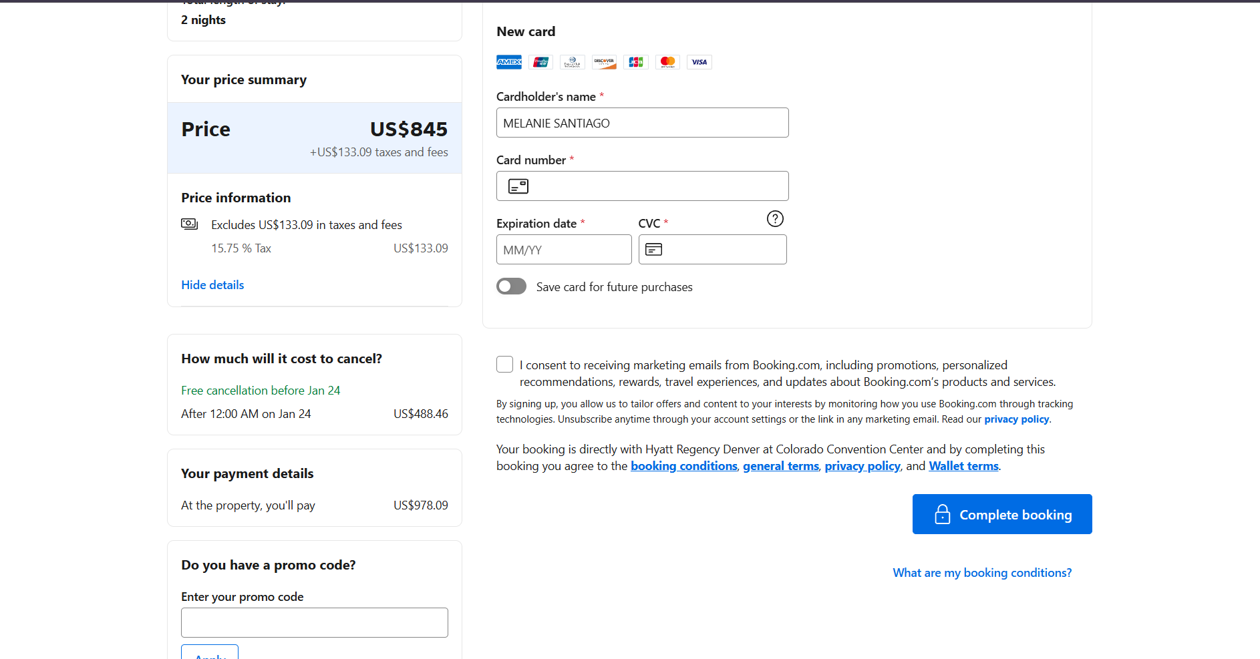1260x659 pixels.
Task: Click the American Express card logo
Action: click(x=508, y=62)
